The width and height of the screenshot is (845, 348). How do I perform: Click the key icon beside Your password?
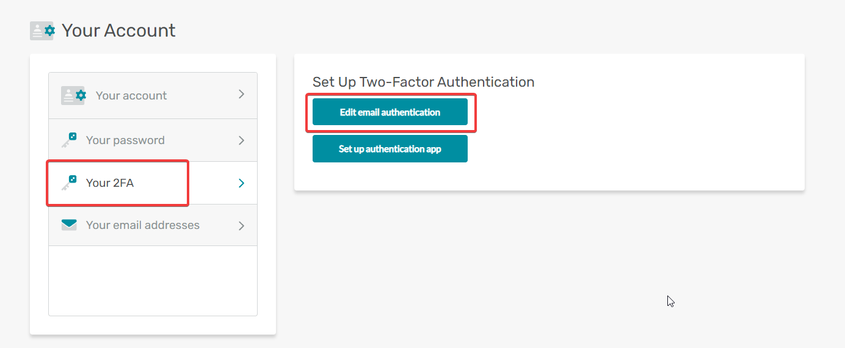(69, 140)
